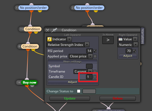This screenshot has height=111, width=152.
Task: Click yellow output connector of block 1
Action: pyautogui.click(x=40, y=11)
